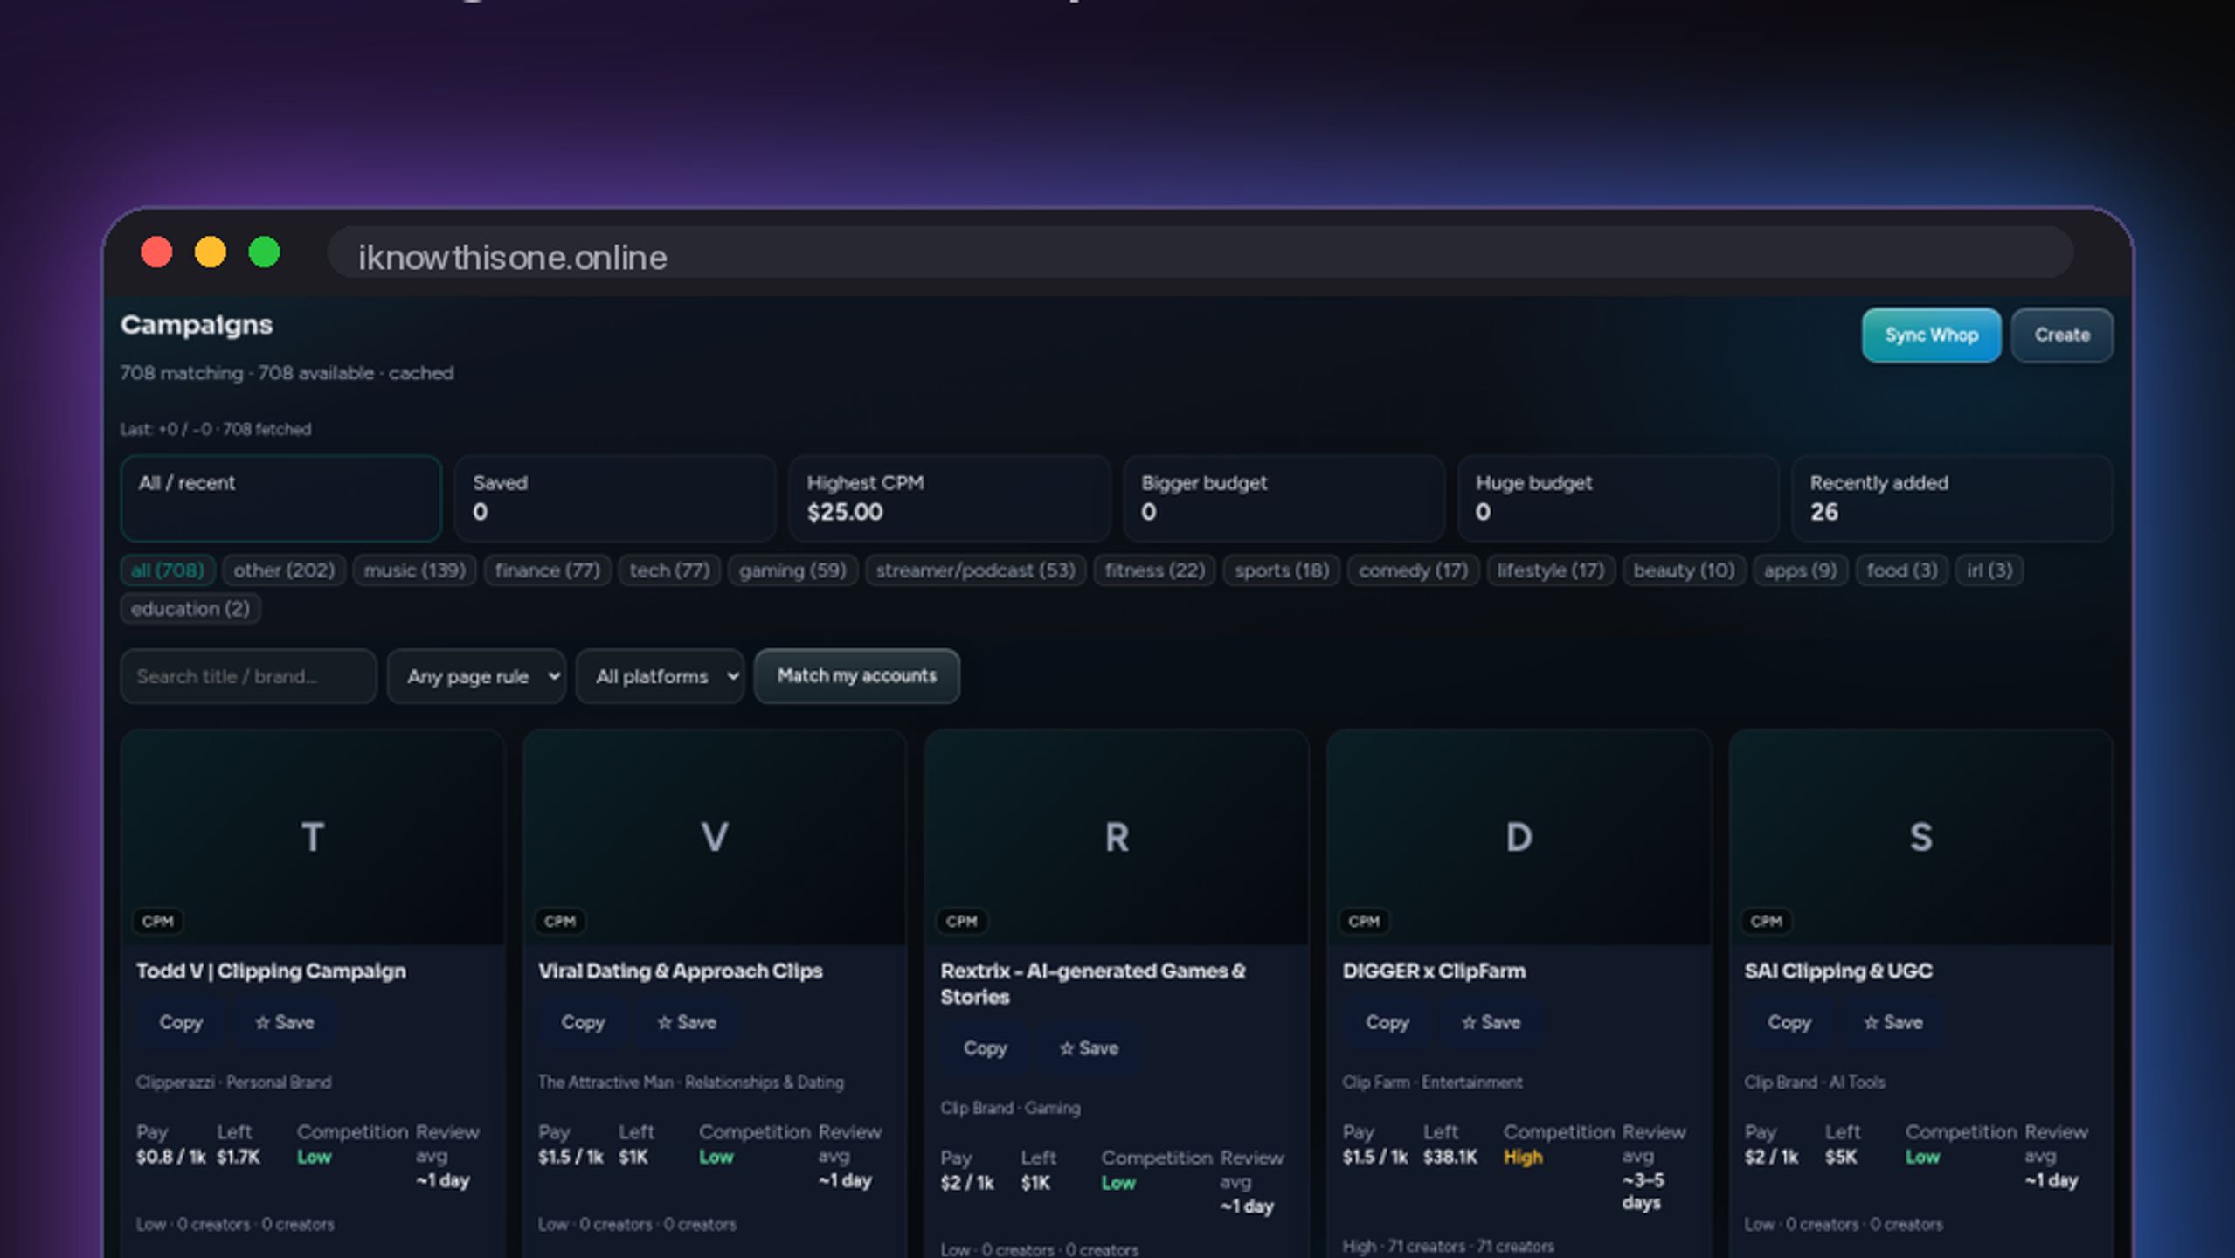Toggle the finance (77) category chip
Image resolution: width=2235 pixels, height=1258 pixels.
pos(548,570)
